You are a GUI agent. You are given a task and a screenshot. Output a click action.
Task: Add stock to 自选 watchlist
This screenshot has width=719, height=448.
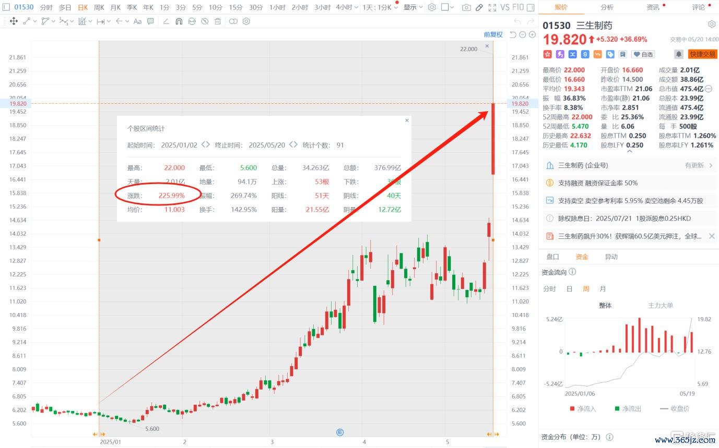pos(643,54)
